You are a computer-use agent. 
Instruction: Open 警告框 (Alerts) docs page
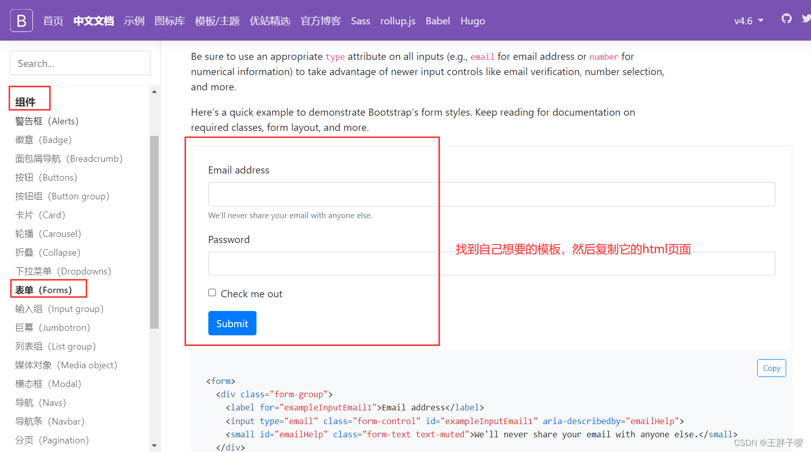(47, 121)
